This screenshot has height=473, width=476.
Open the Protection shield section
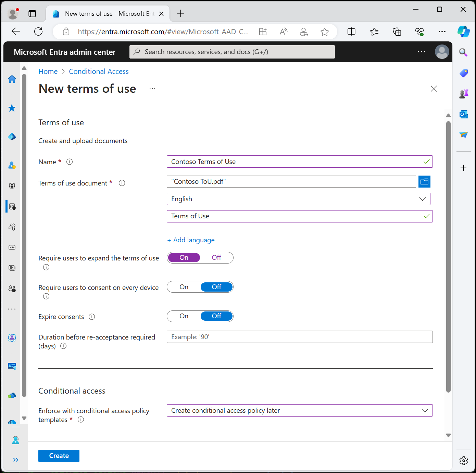click(12, 186)
